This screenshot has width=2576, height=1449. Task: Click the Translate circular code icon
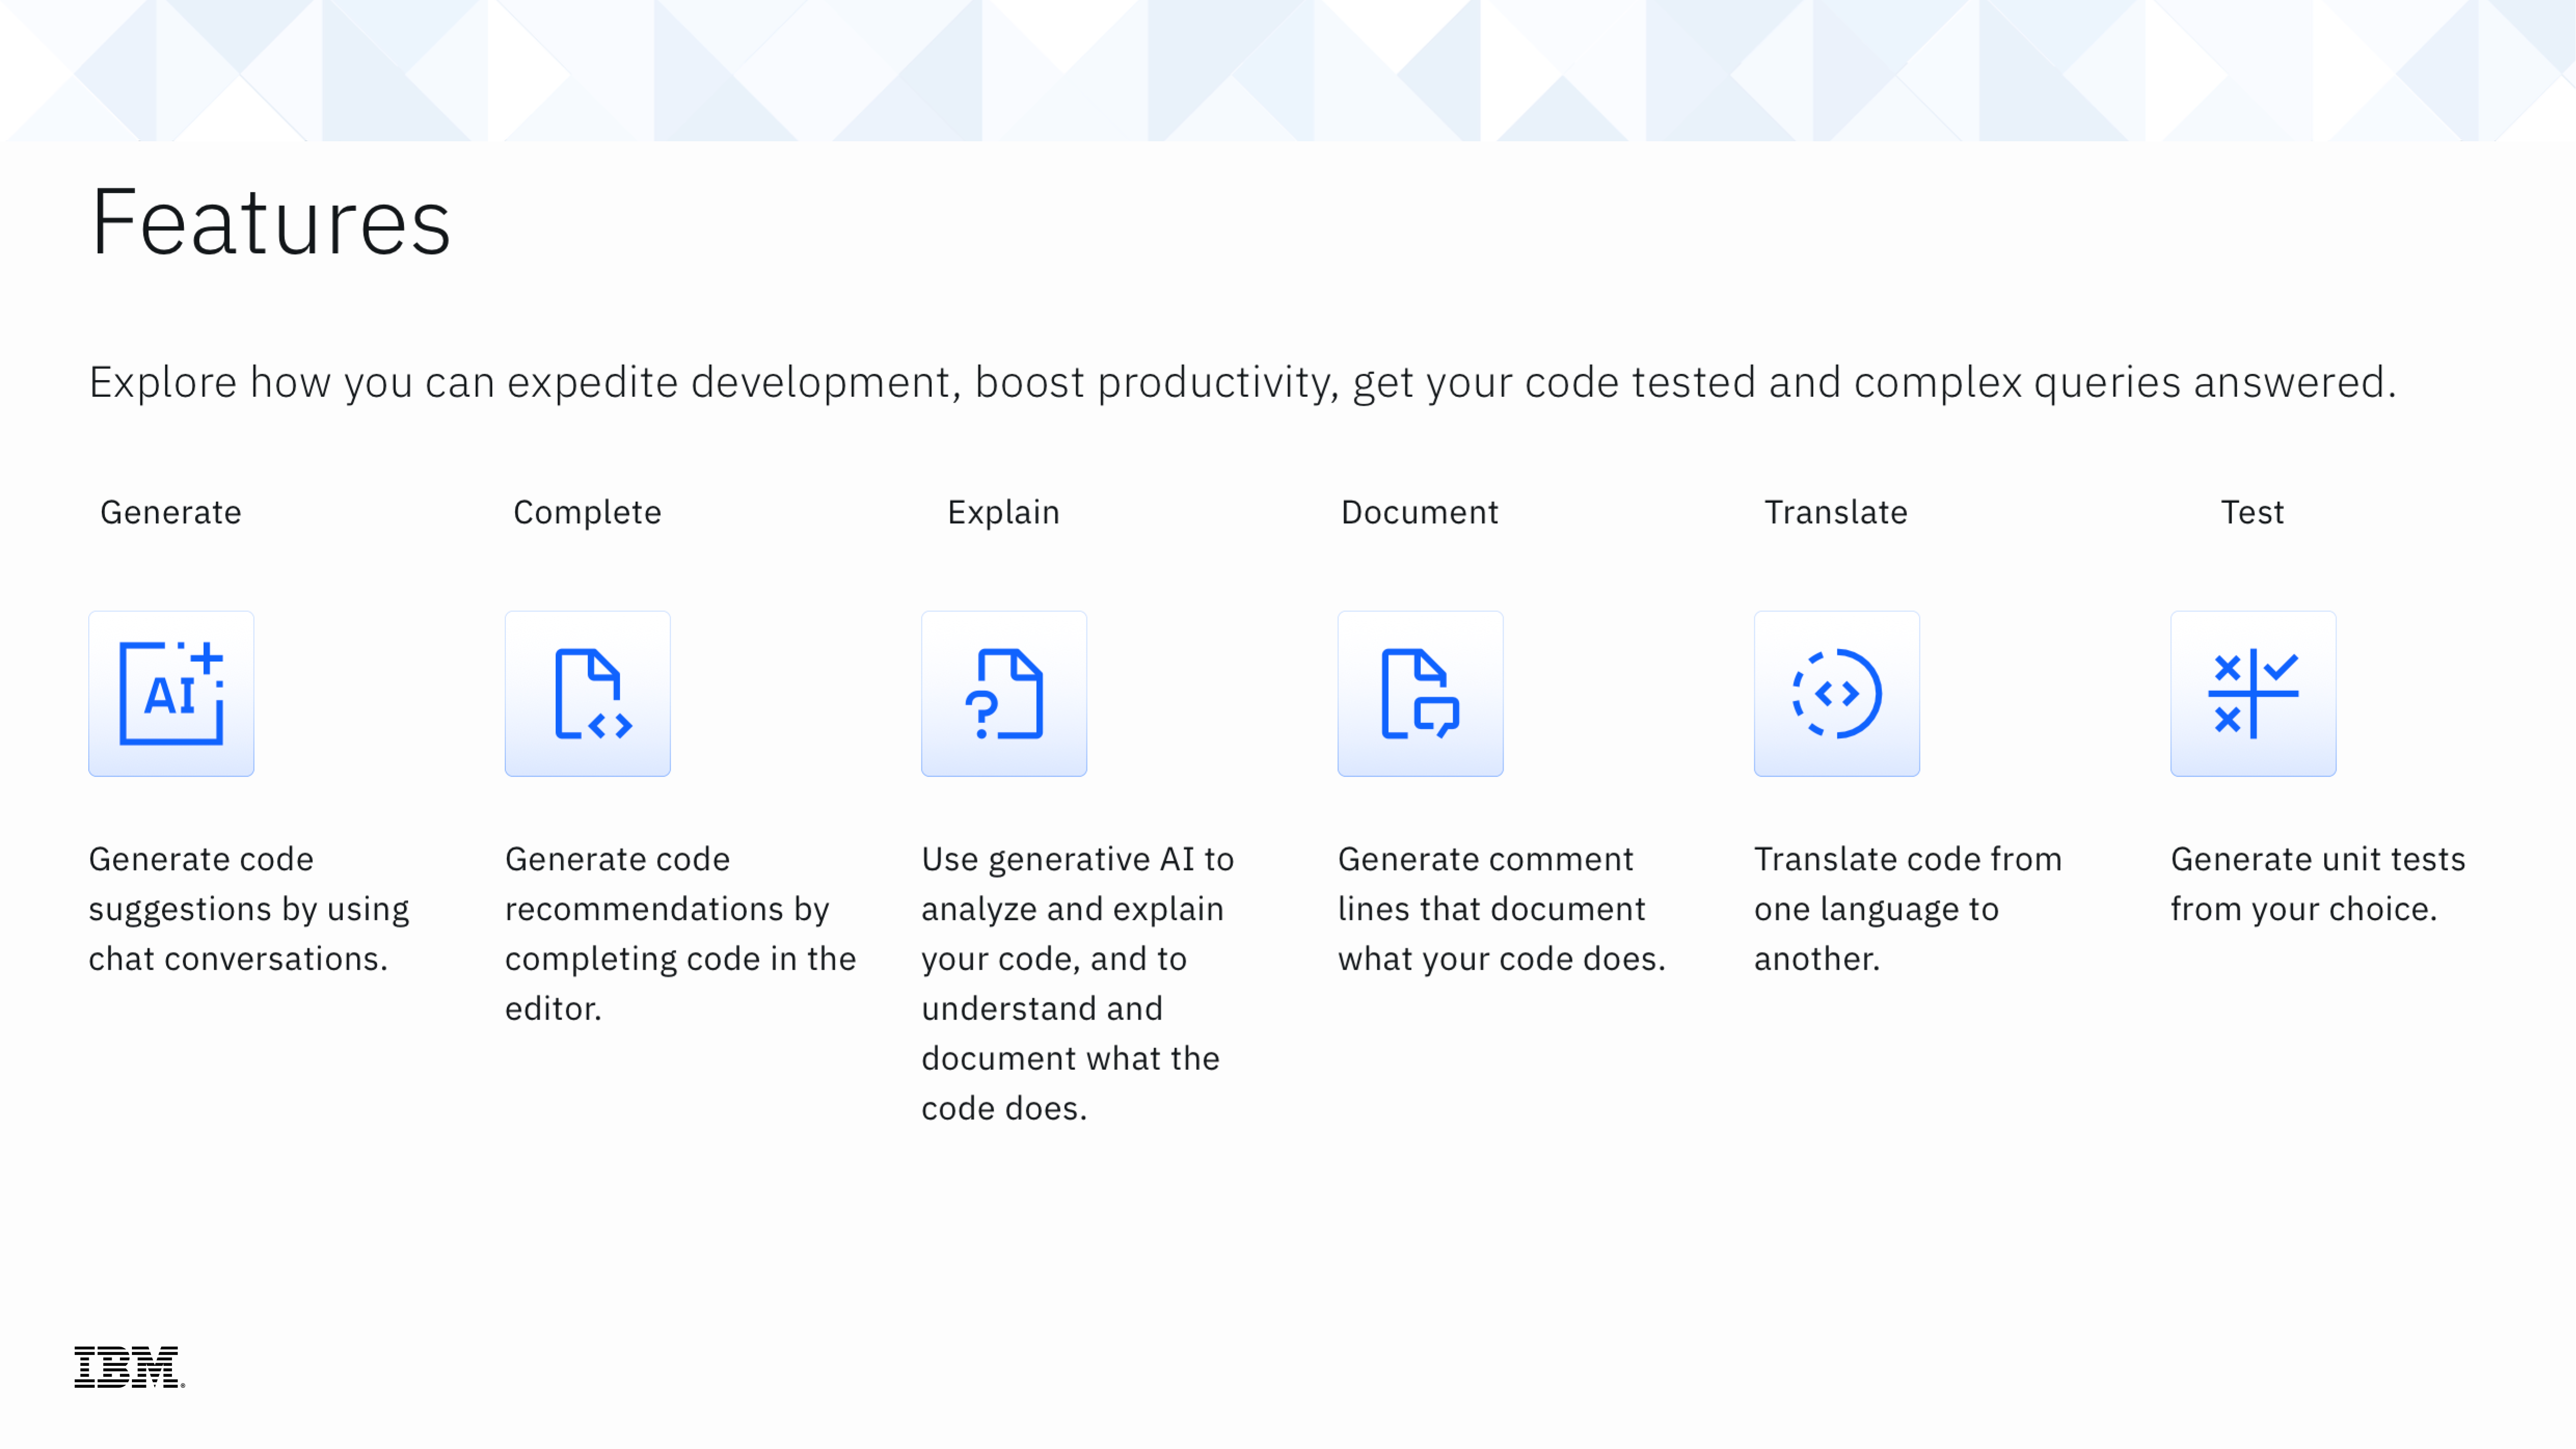(1836, 693)
